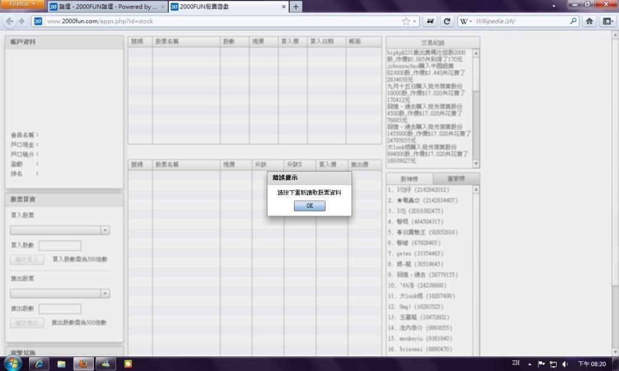Open a new tab with plus button
619x371 pixels.
296,7
